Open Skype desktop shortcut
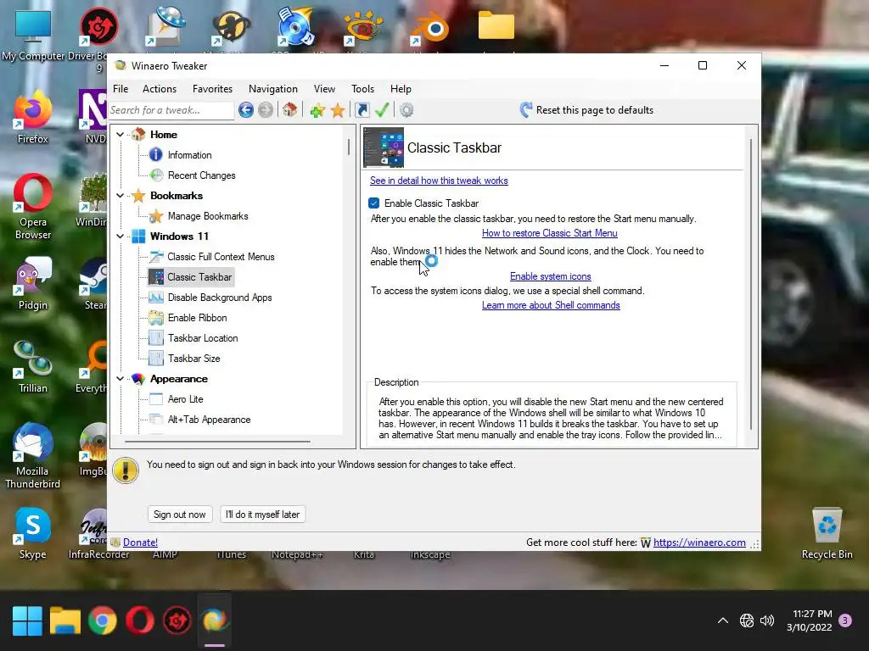This screenshot has width=869, height=651. point(33,532)
